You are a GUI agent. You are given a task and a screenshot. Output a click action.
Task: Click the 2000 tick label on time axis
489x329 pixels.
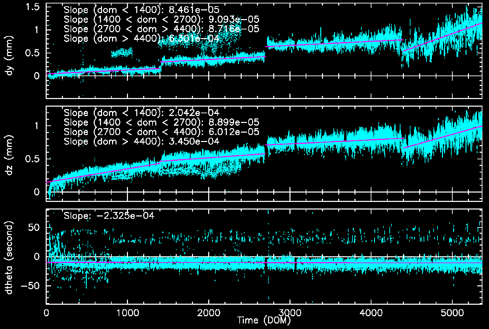pos(209,313)
